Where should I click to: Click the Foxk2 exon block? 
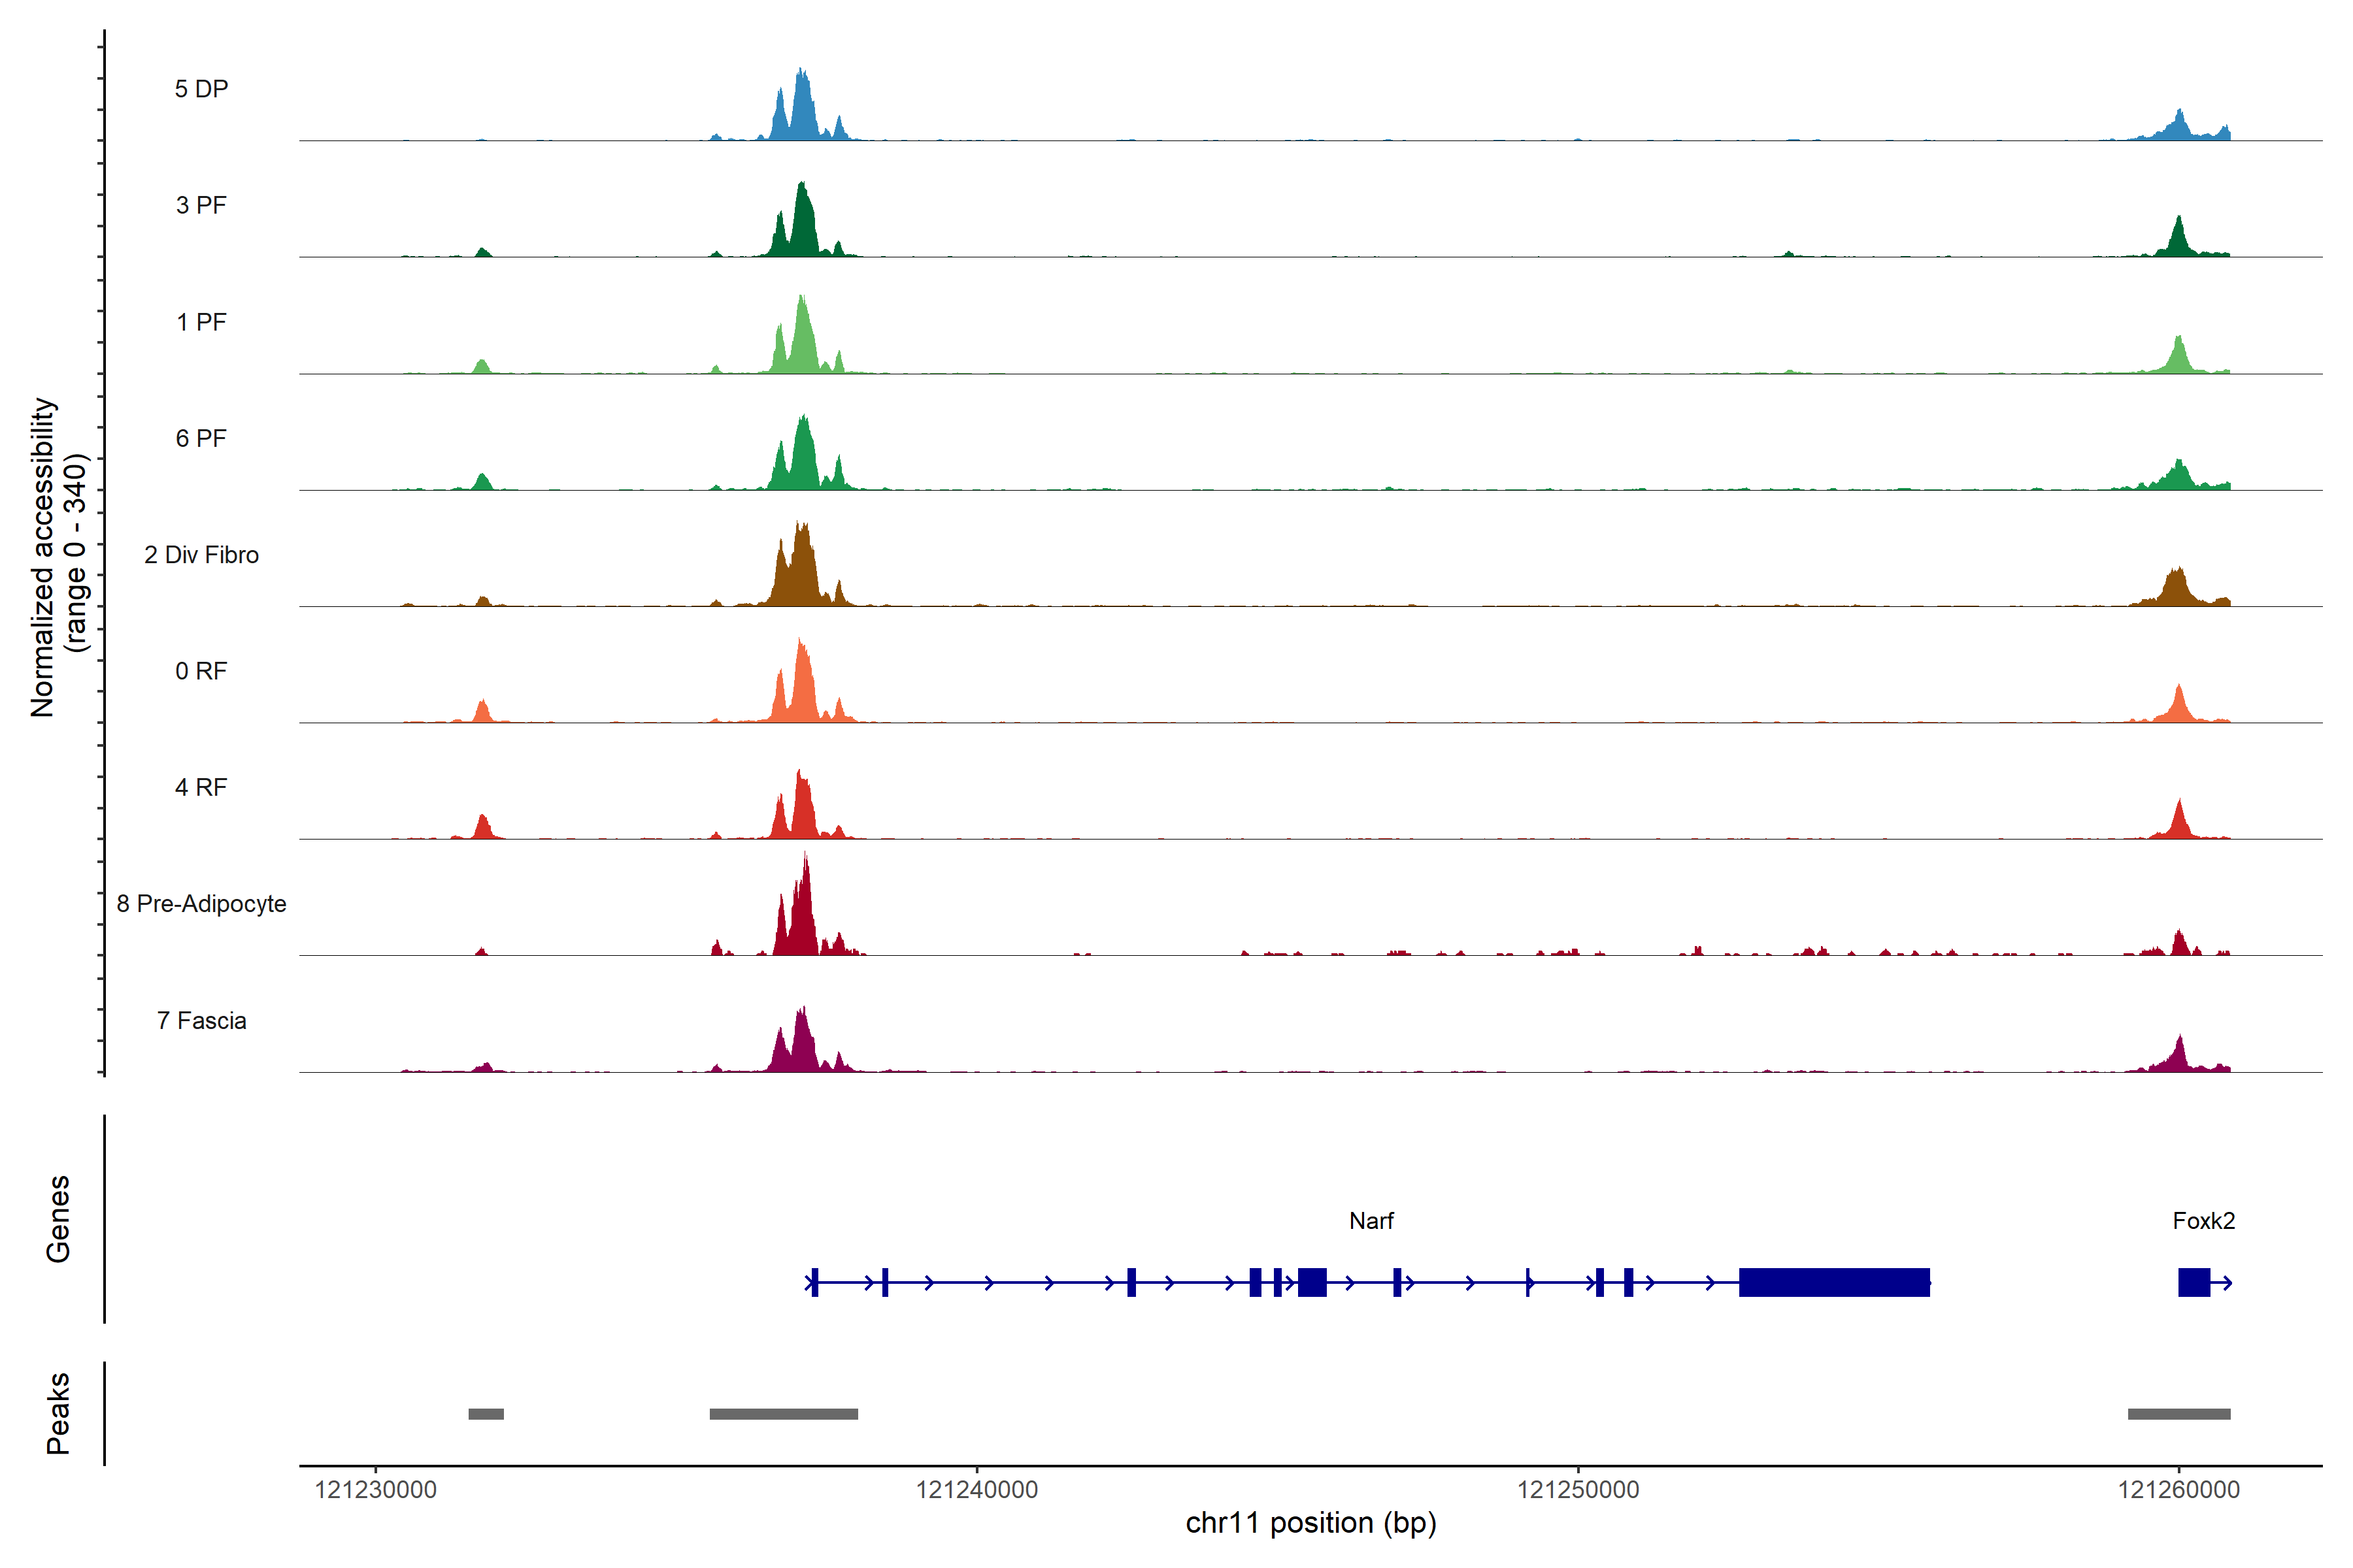coord(2193,1282)
